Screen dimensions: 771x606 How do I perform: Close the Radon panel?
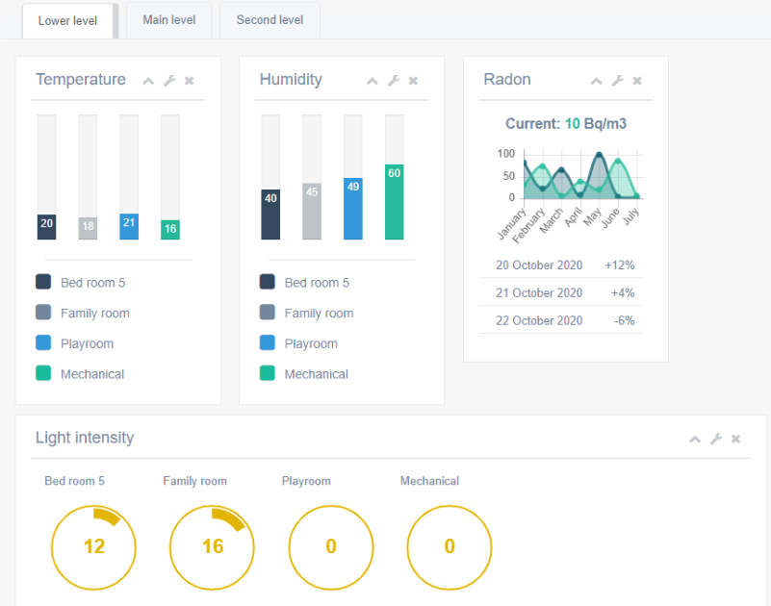click(637, 81)
